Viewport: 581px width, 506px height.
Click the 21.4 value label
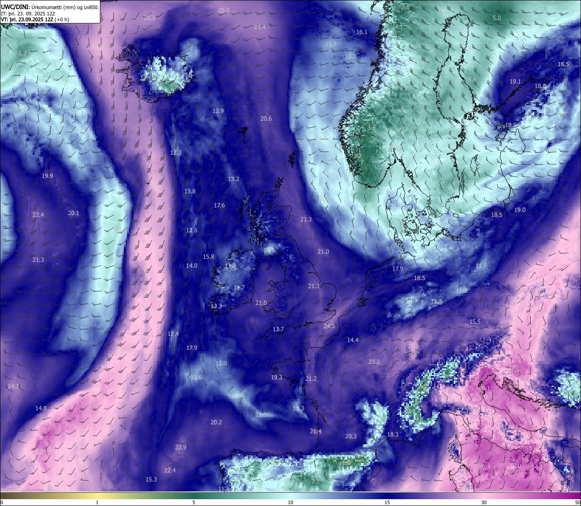point(315,431)
